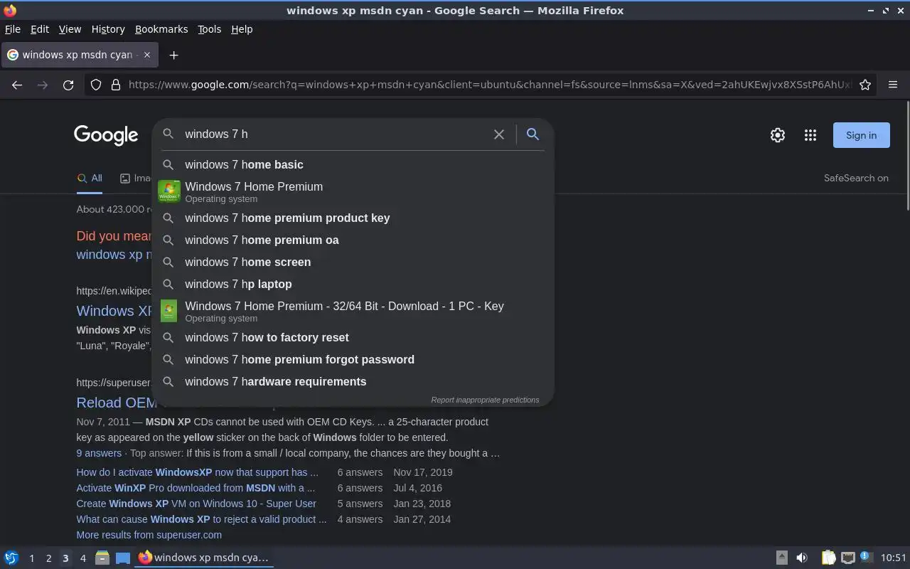Open the Bookmarks menu
Image resolution: width=910 pixels, height=569 pixels.
click(x=161, y=29)
